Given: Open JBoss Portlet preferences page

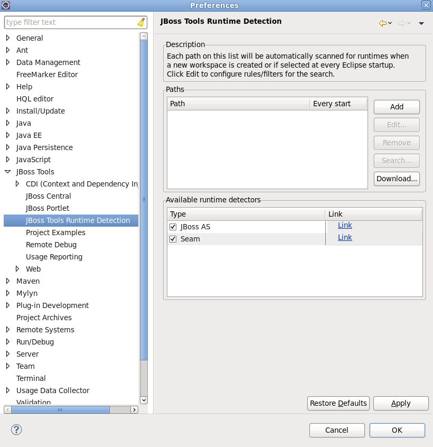Looking at the screenshot, I should click(48, 208).
